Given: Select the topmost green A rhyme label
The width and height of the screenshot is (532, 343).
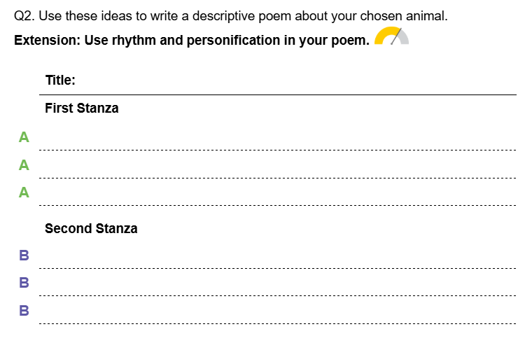Looking at the screenshot, I should 24,137.
